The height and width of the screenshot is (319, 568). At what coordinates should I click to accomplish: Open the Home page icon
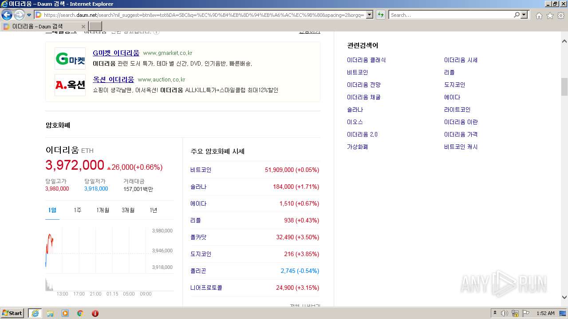click(x=539, y=16)
